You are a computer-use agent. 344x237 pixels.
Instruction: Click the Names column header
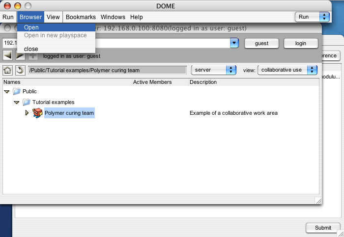tap(67, 82)
